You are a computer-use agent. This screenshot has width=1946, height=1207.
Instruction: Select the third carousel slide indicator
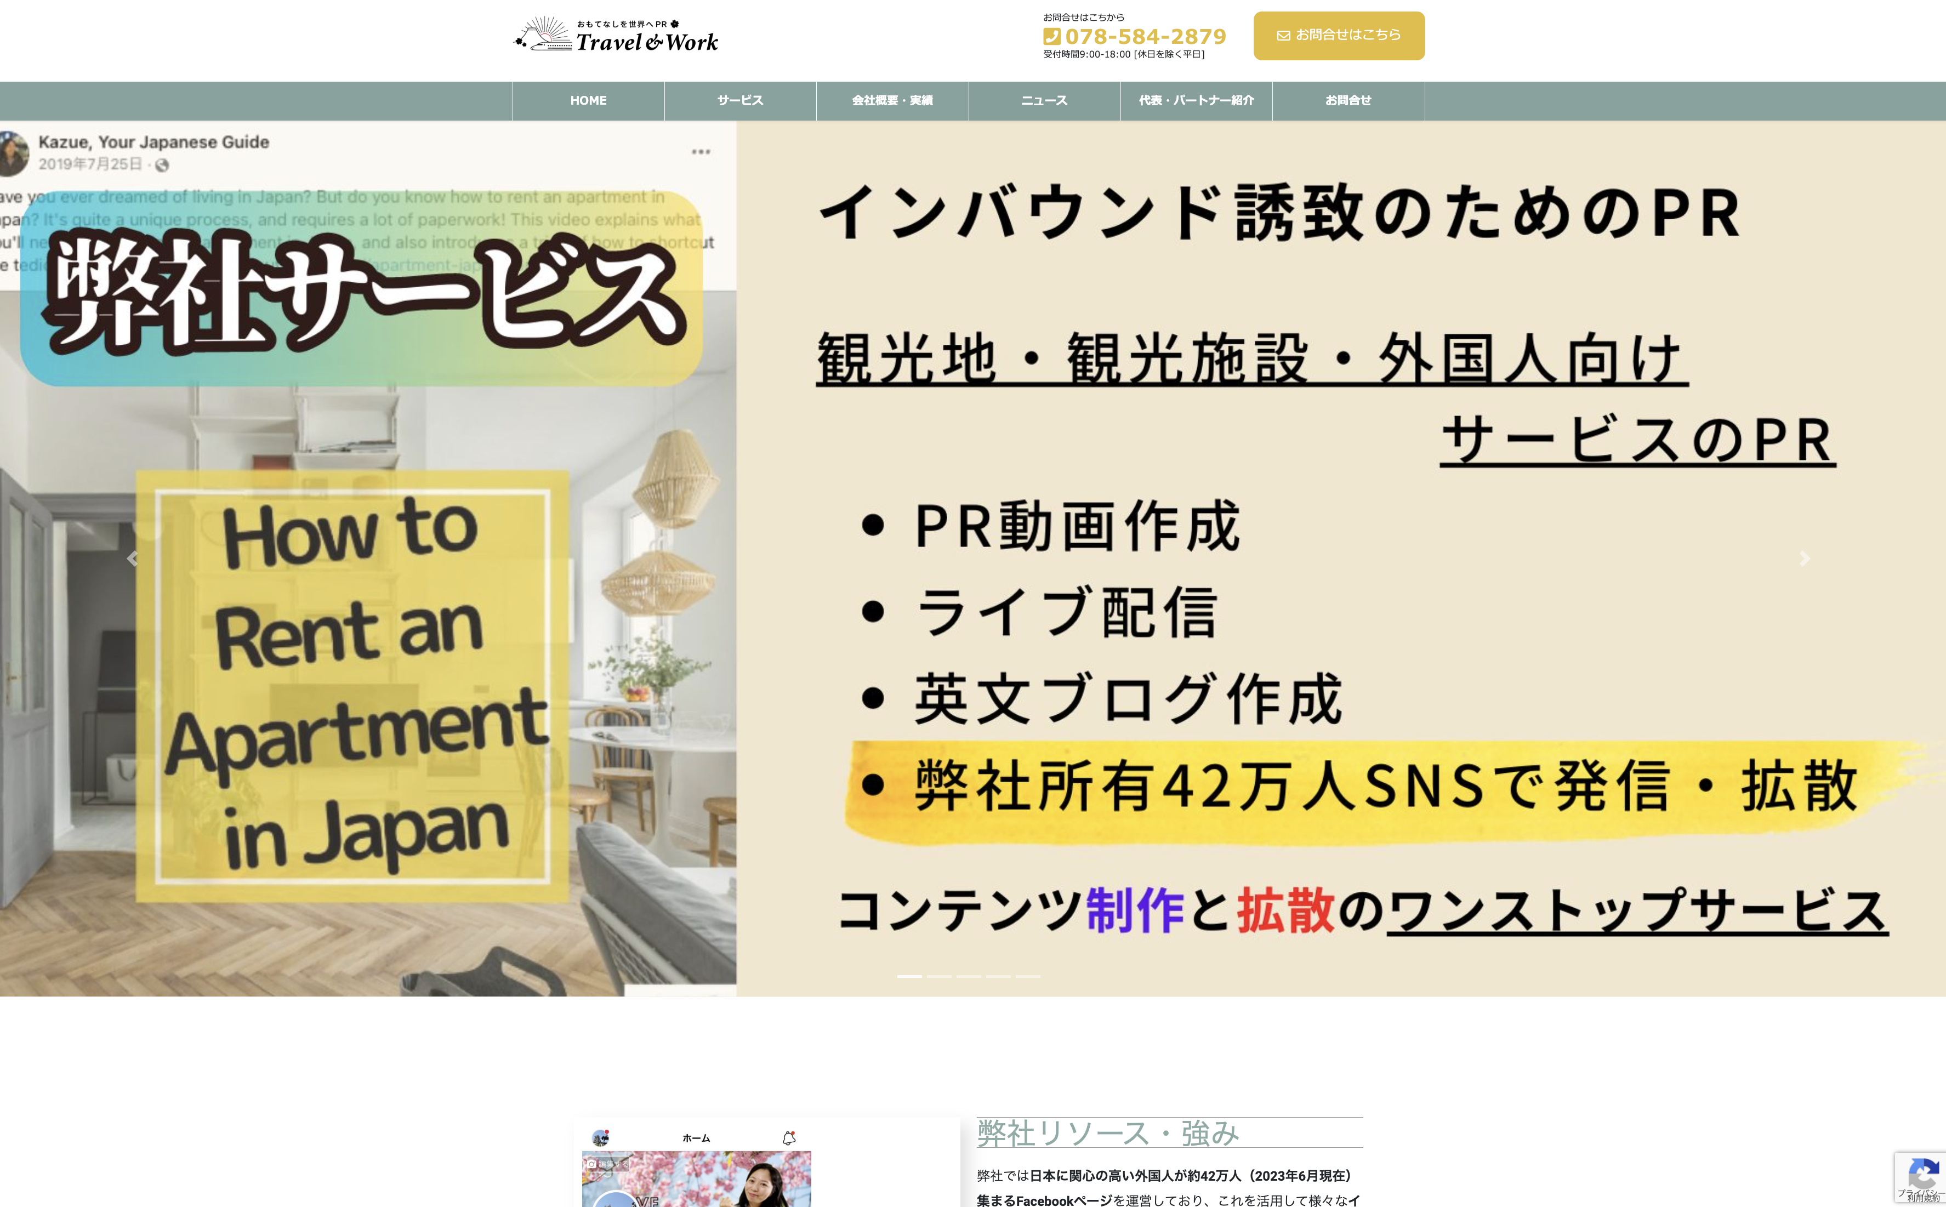coord(968,976)
